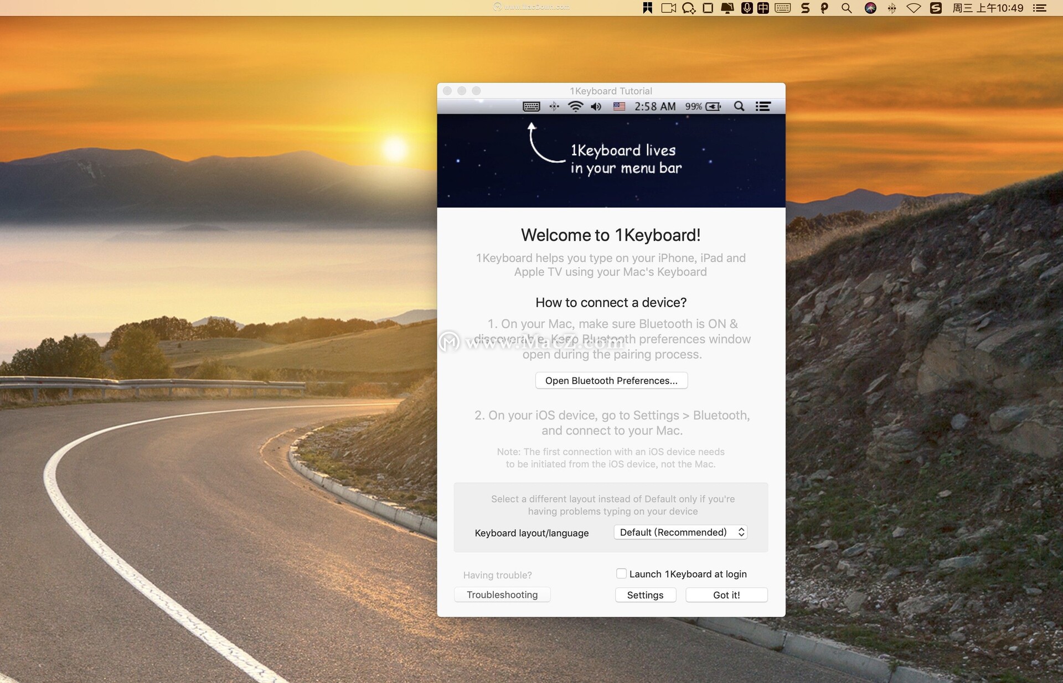
Task: Open the Bluetooth status menu
Action: [891, 8]
